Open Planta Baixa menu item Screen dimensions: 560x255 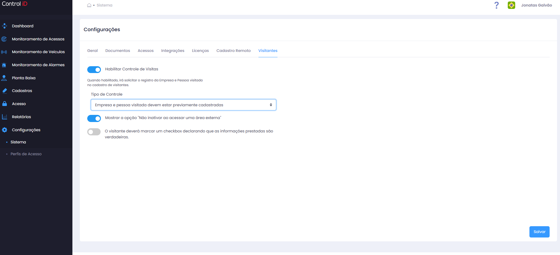point(24,78)
